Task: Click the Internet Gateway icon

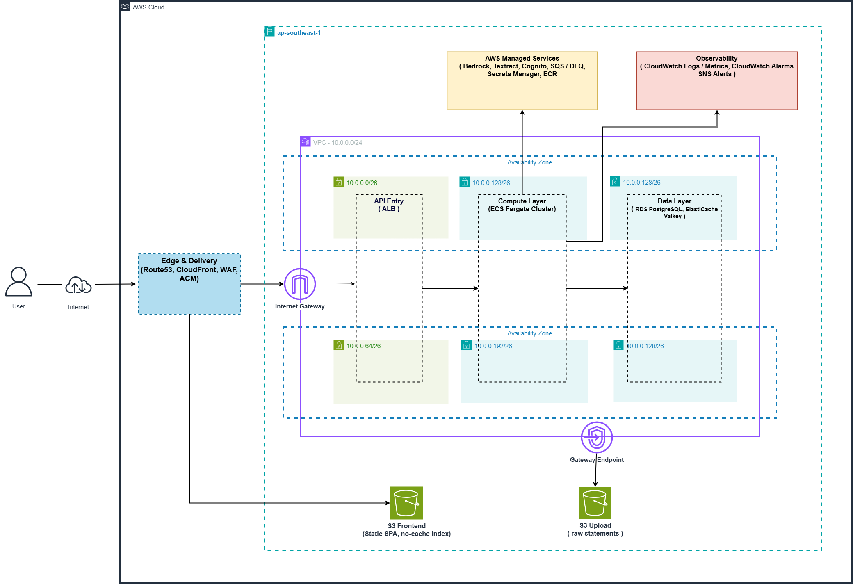Action: tap(300, 284)
